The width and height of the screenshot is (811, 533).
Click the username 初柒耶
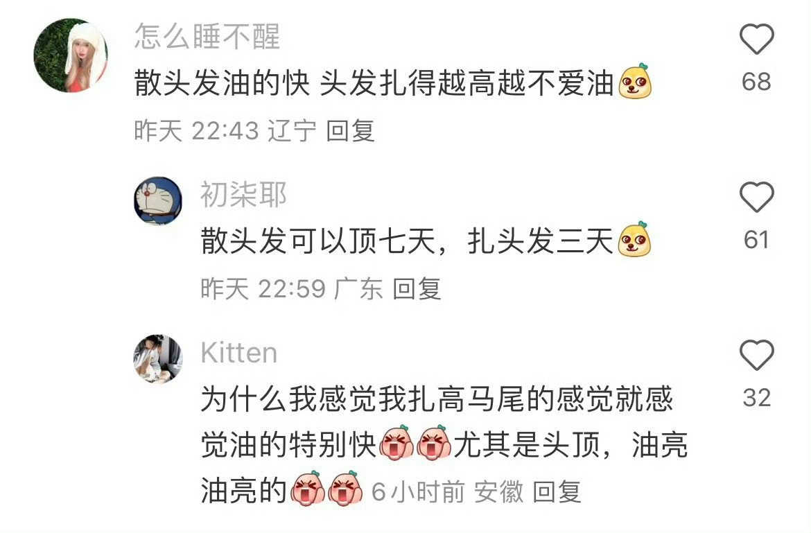[x=243, y=195]
